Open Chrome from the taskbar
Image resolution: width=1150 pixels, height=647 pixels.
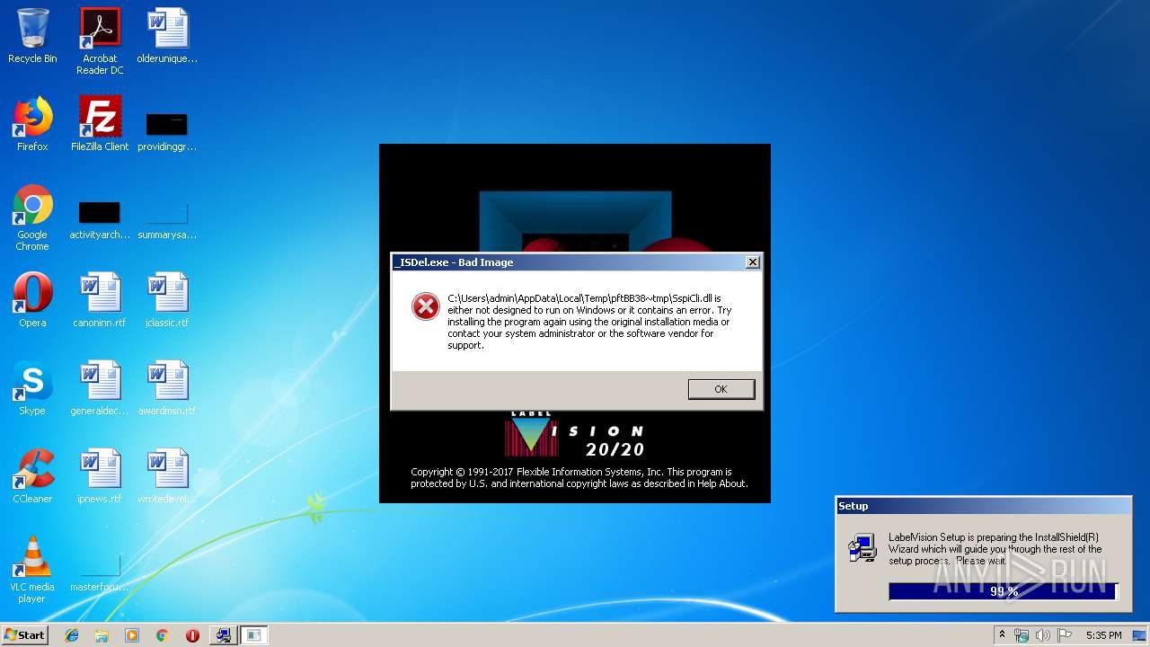pos(162,635)
